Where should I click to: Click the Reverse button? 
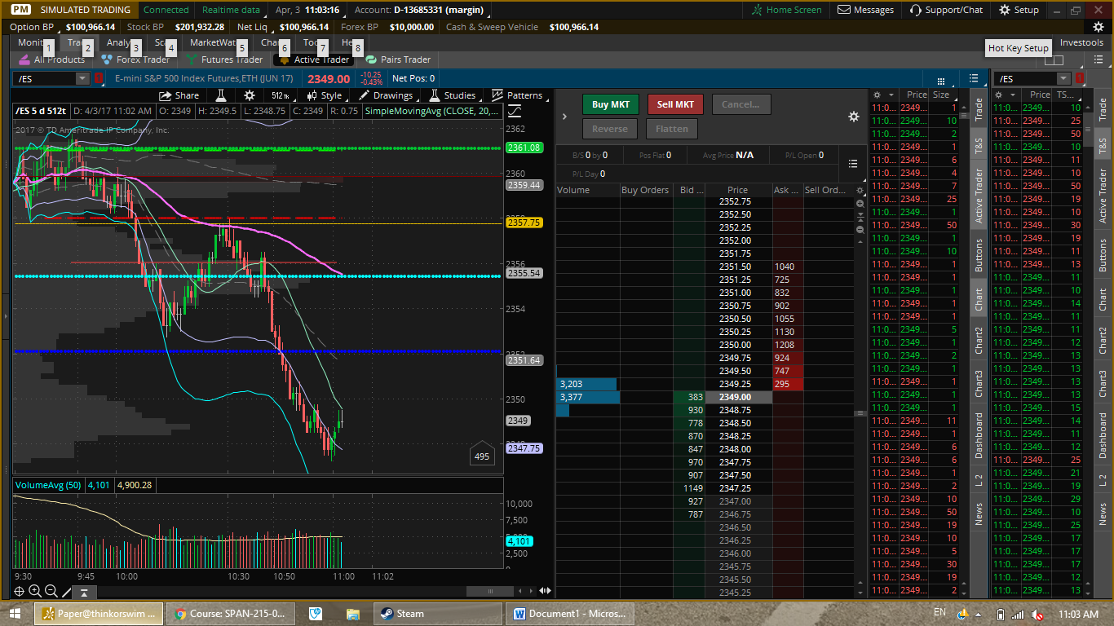[610, 129]
